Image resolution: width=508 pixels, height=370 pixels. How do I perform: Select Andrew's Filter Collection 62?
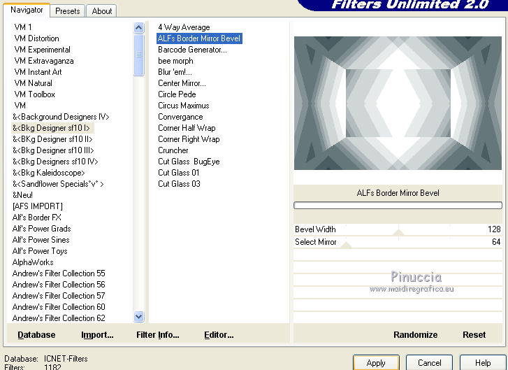pos(59,318)
